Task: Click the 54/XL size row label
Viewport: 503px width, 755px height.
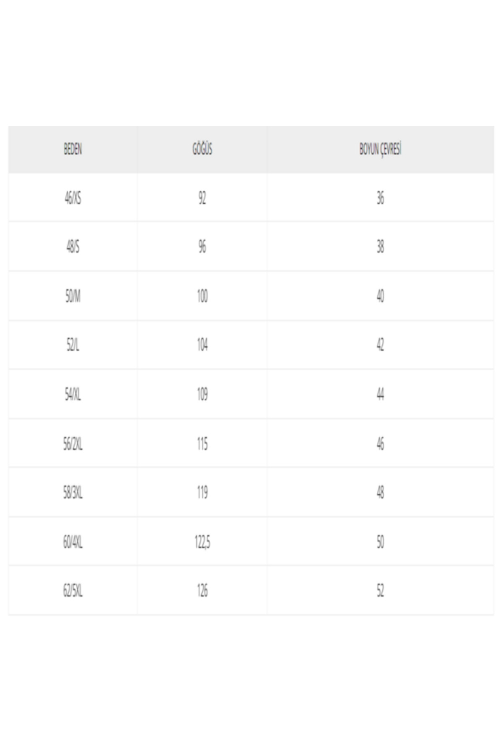Action: click(x=73, y=394)
